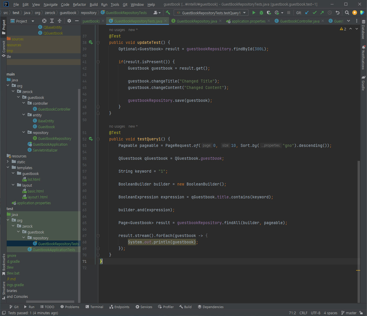The height and width of the screenshot is (316, 367).
Task: Click the Select Opened File target icon
Action: pyautogui.click(x=44, y=21)
